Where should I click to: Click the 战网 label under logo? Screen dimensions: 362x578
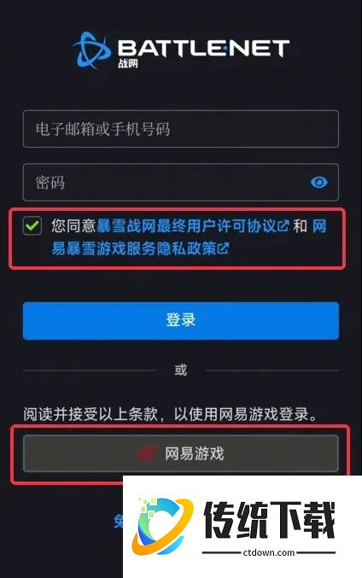[127, 63]
